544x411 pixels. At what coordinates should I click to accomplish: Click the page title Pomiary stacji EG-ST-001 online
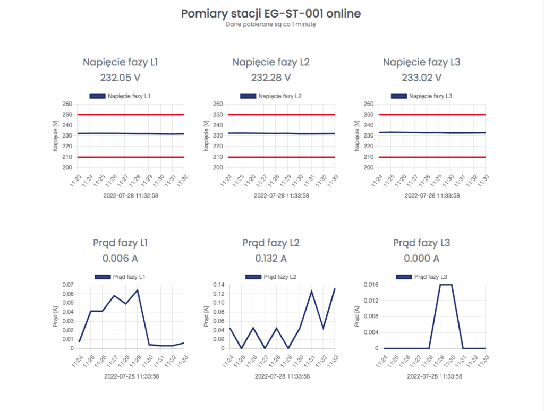(x=271, y=13)
